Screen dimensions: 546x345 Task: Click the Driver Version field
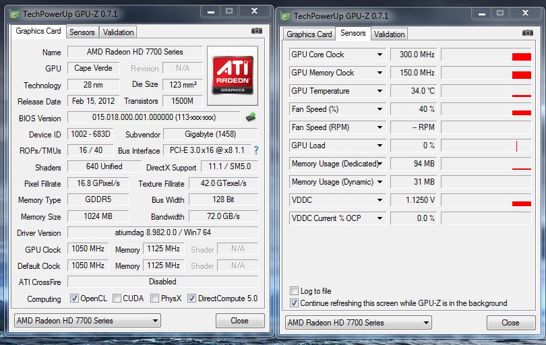click(x=162, y=232)
